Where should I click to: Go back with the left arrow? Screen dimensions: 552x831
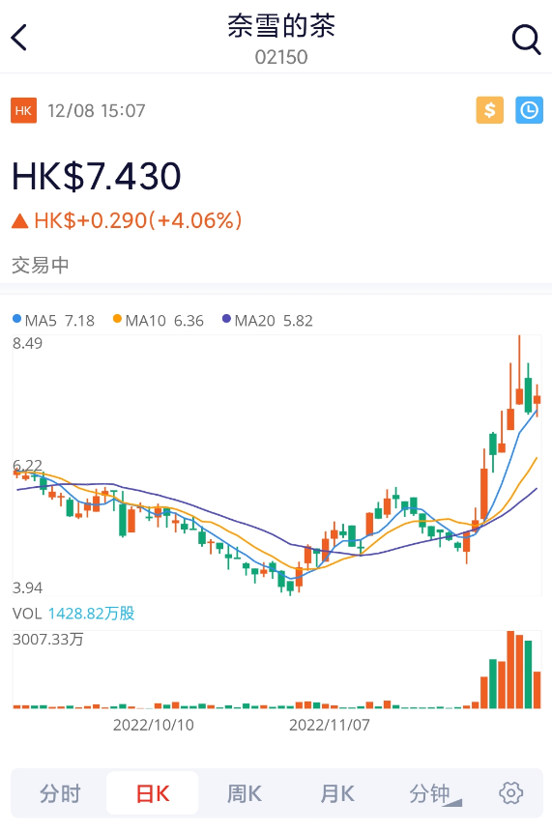click(x=19, y=38)
